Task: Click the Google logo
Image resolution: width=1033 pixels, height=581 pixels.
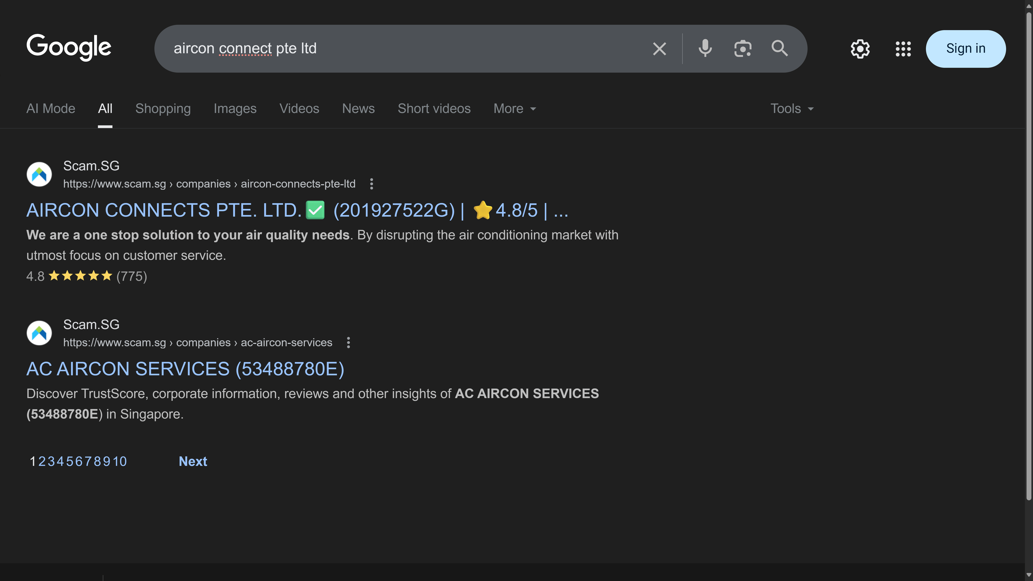Action: click(x=69, y=48)
